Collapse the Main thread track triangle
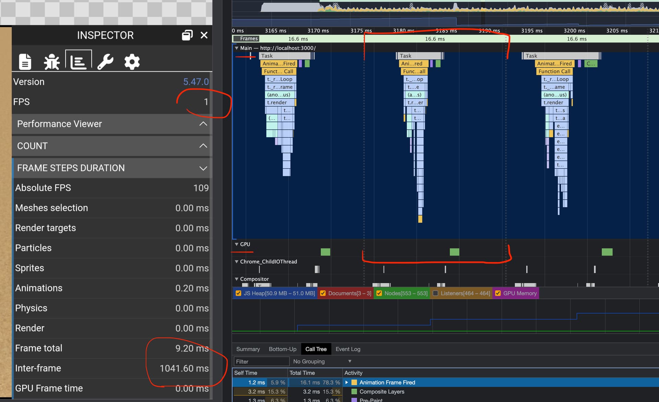 [x=236, y=48]
